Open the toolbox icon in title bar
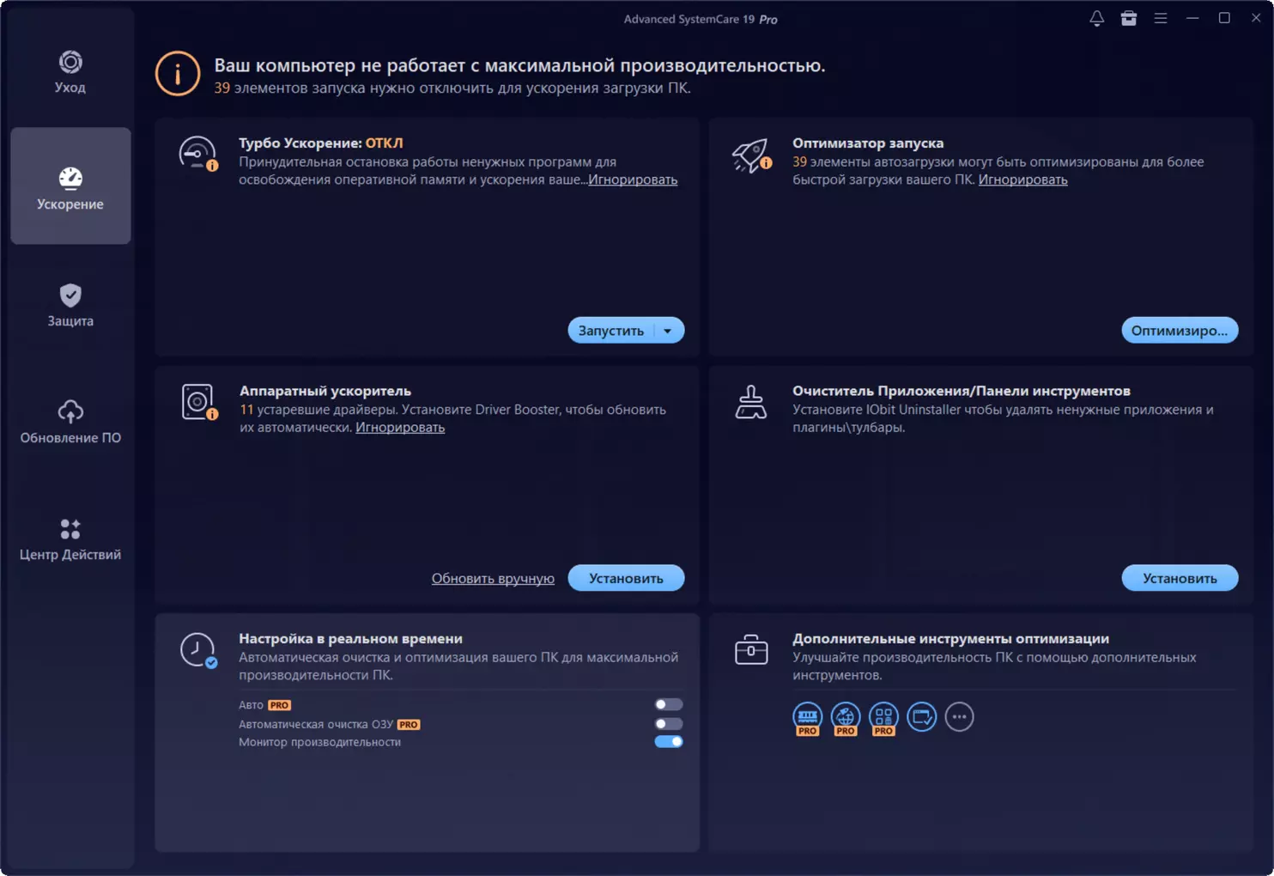This screenshot has height=876, width=1274. tap(1128, 18)
